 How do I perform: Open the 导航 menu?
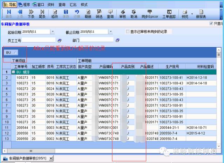10,5
